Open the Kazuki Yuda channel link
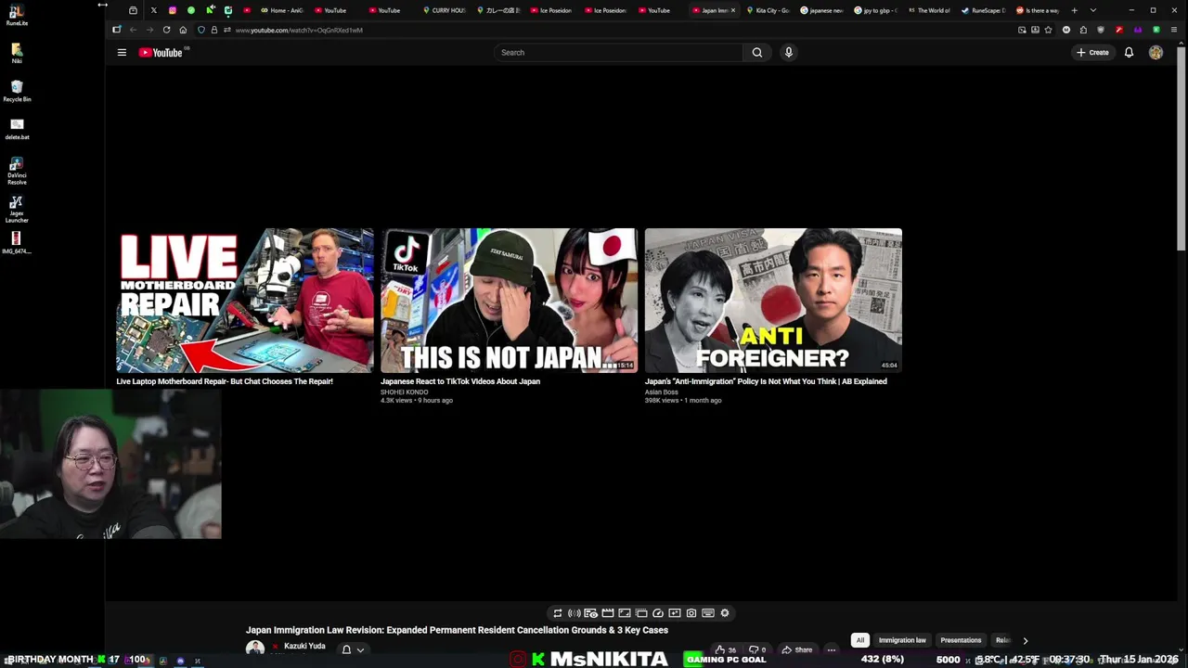The width and height of the screenshot is (1188, 668). click(304, 646)
